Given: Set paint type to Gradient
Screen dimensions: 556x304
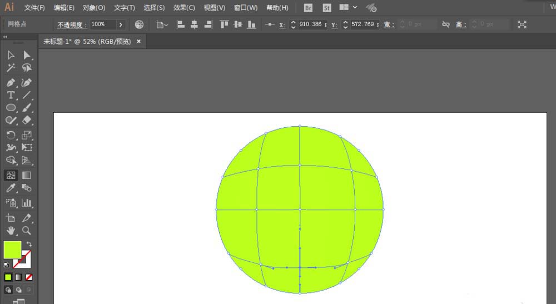Looking at the screenshot, I should coord(18,277).
